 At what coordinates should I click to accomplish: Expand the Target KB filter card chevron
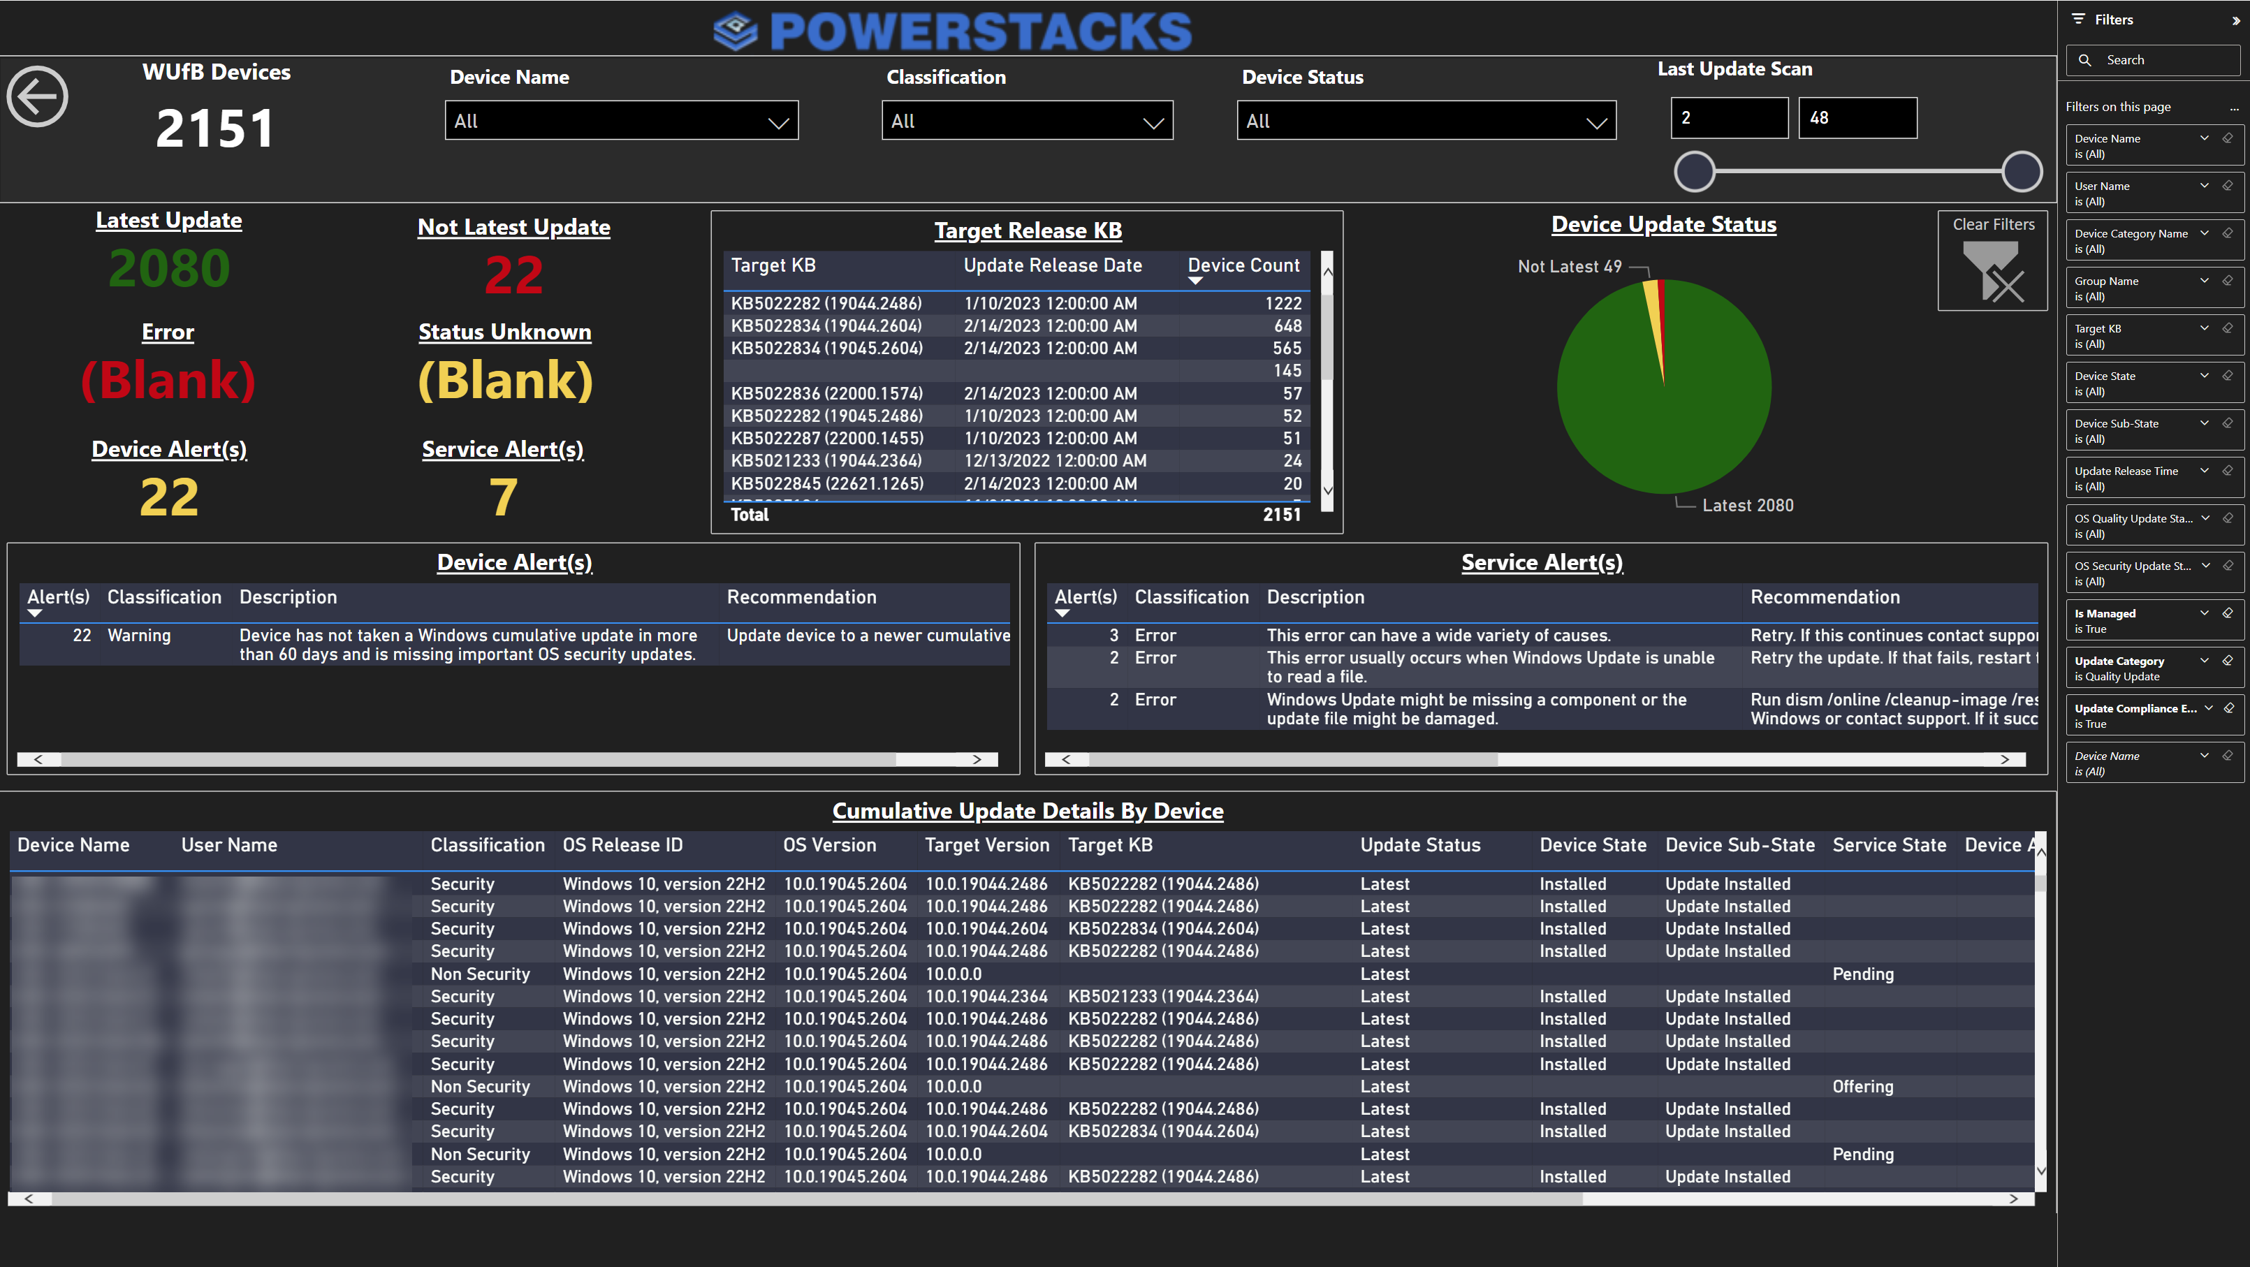coord(2205,328)
